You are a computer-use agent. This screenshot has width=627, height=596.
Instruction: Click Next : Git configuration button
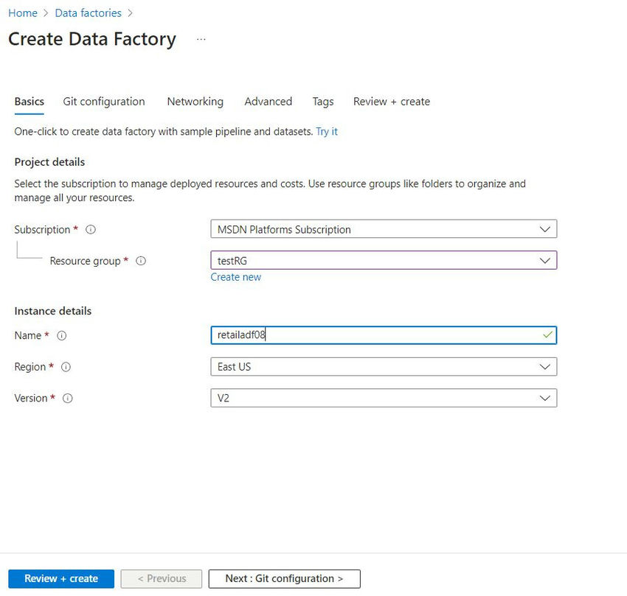(284, 579)
